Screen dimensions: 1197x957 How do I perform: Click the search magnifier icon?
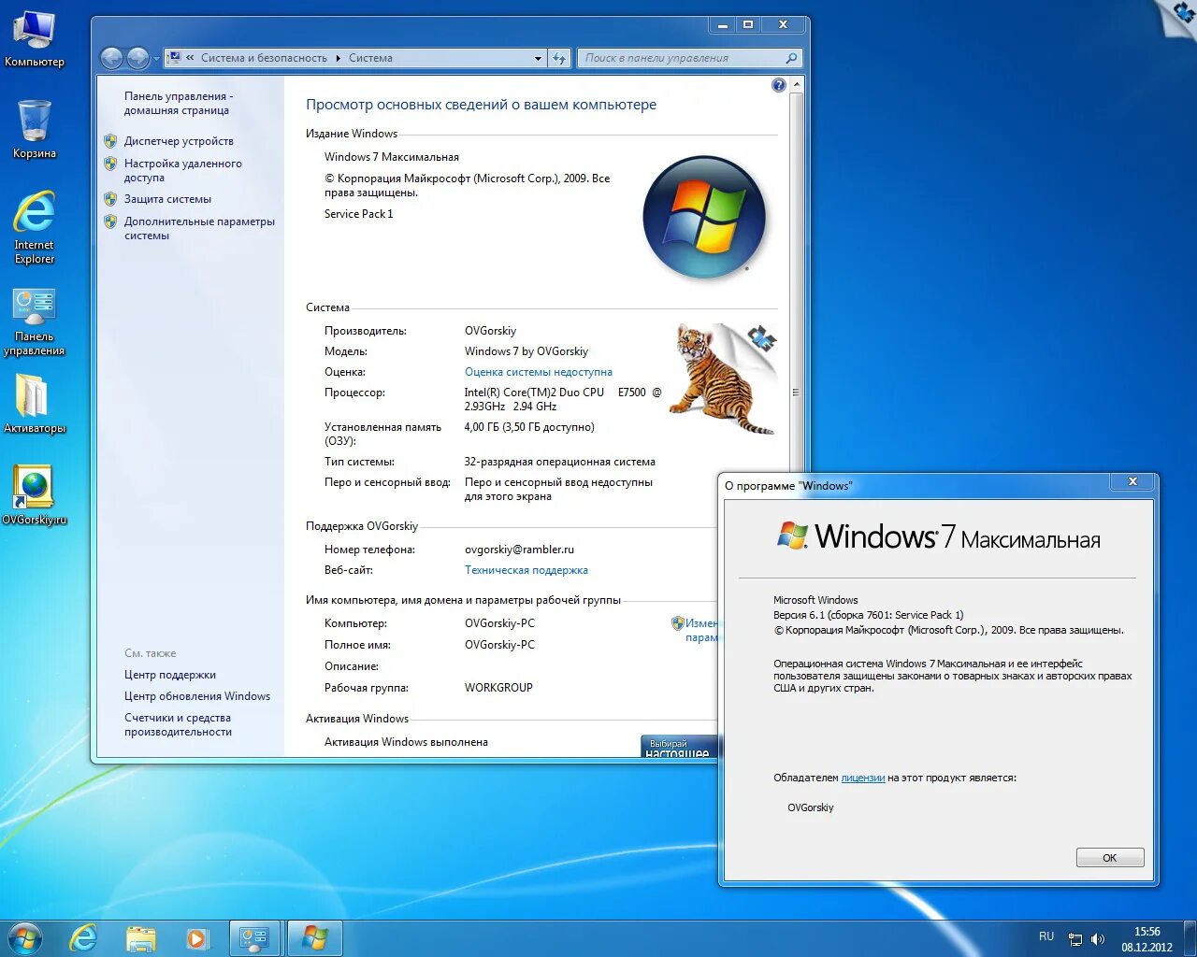[x=791, y=58]
